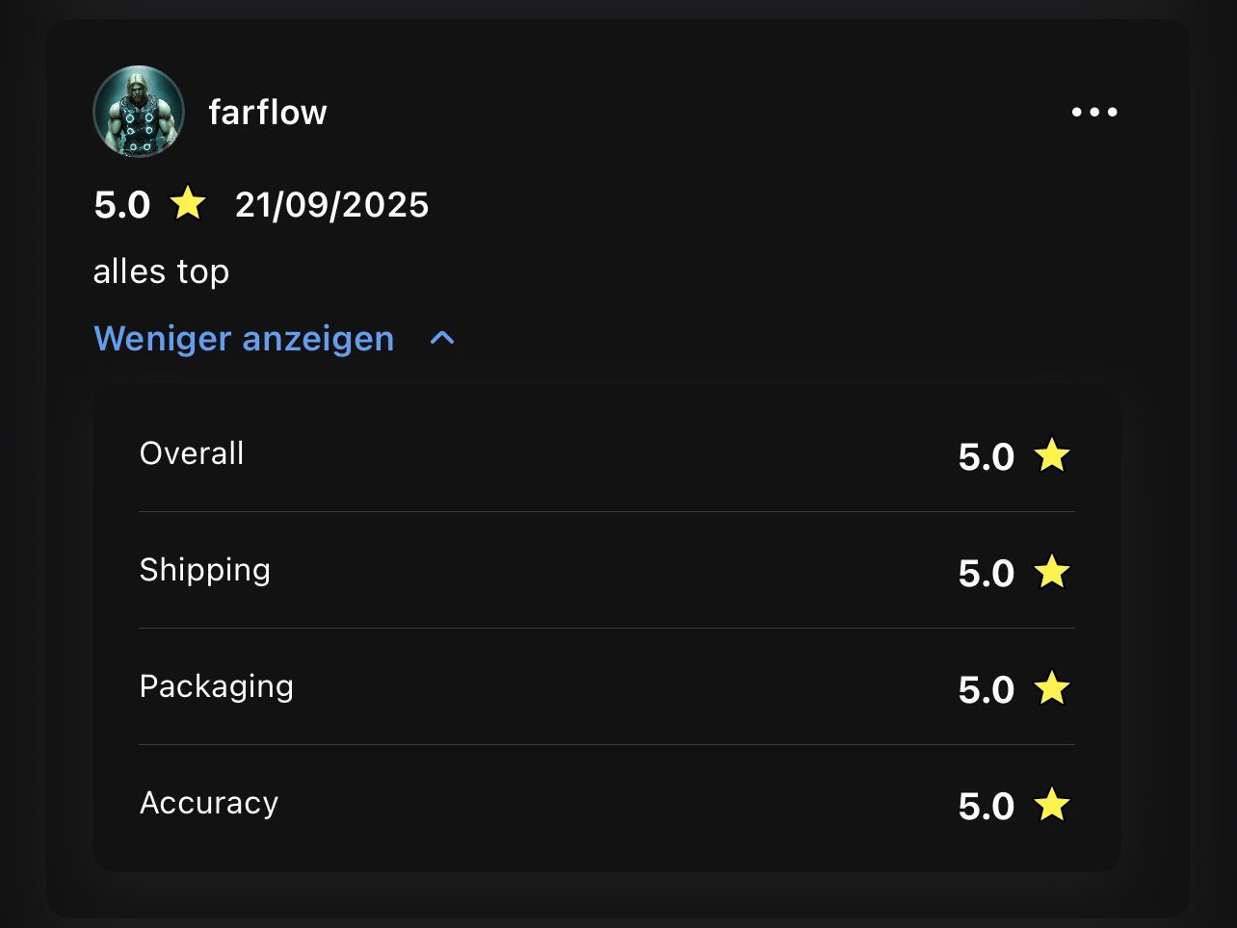Click the 'Weniger anzeigen' link
This screenshot has height=928, width=1237.
(x=244, y=339)
